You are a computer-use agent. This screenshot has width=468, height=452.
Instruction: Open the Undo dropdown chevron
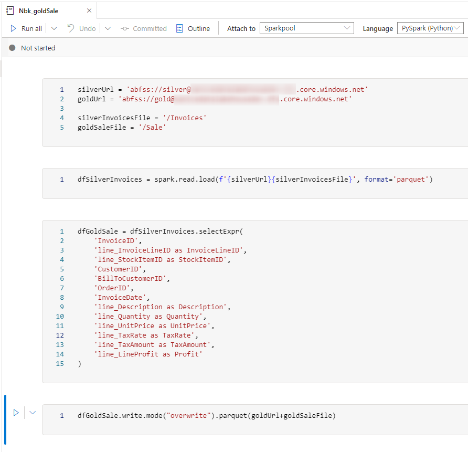coord(108,28)
